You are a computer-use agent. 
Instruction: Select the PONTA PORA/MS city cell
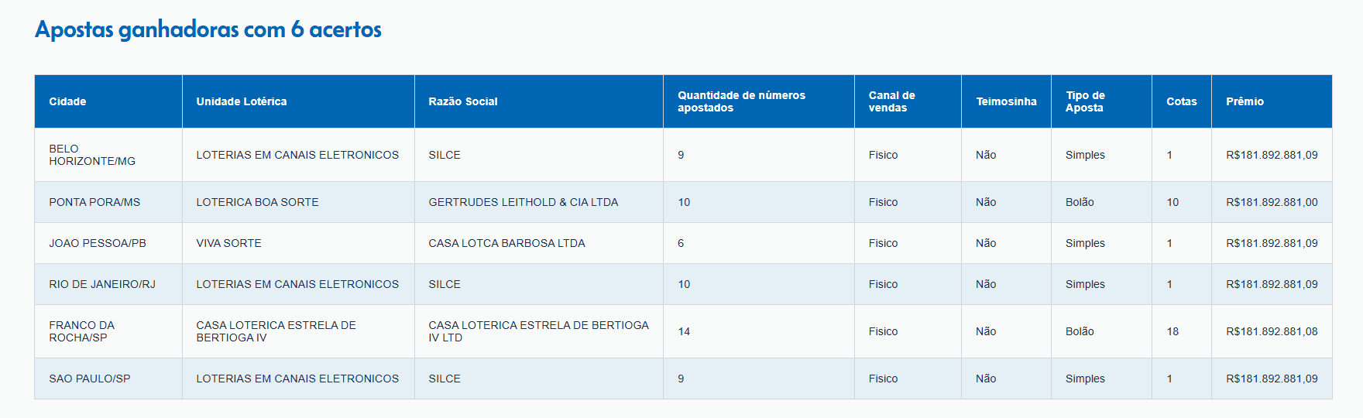pyautogui.click(x=94, y=202)
